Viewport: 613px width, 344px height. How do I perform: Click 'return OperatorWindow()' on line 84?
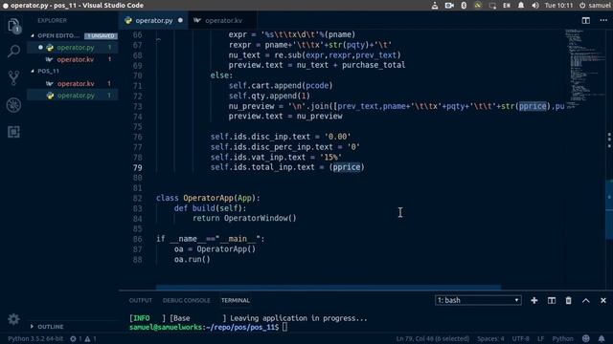pyautogui.click(x=244, y=219)
